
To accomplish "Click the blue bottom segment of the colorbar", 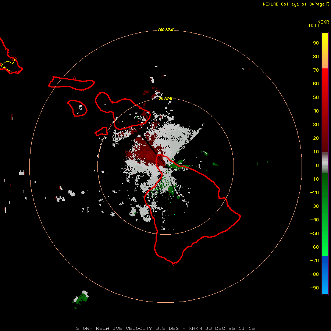I will pos(325,275).
